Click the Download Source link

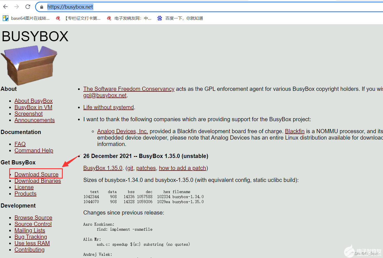pos(37,174)
